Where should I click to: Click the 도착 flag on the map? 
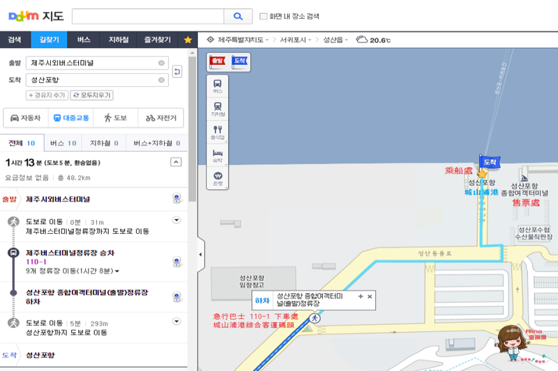[x=490, y=162]
